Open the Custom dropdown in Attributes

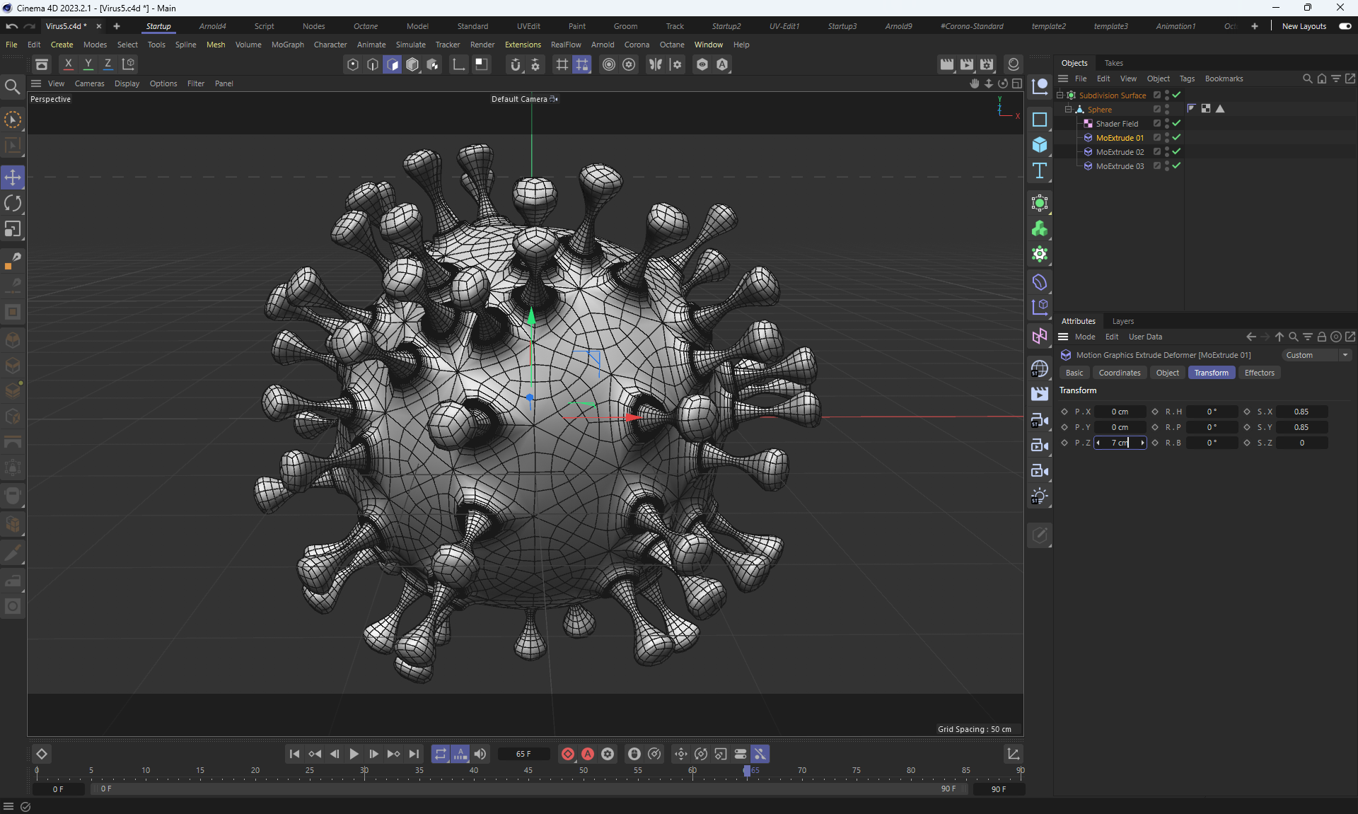pos(1317,355)
